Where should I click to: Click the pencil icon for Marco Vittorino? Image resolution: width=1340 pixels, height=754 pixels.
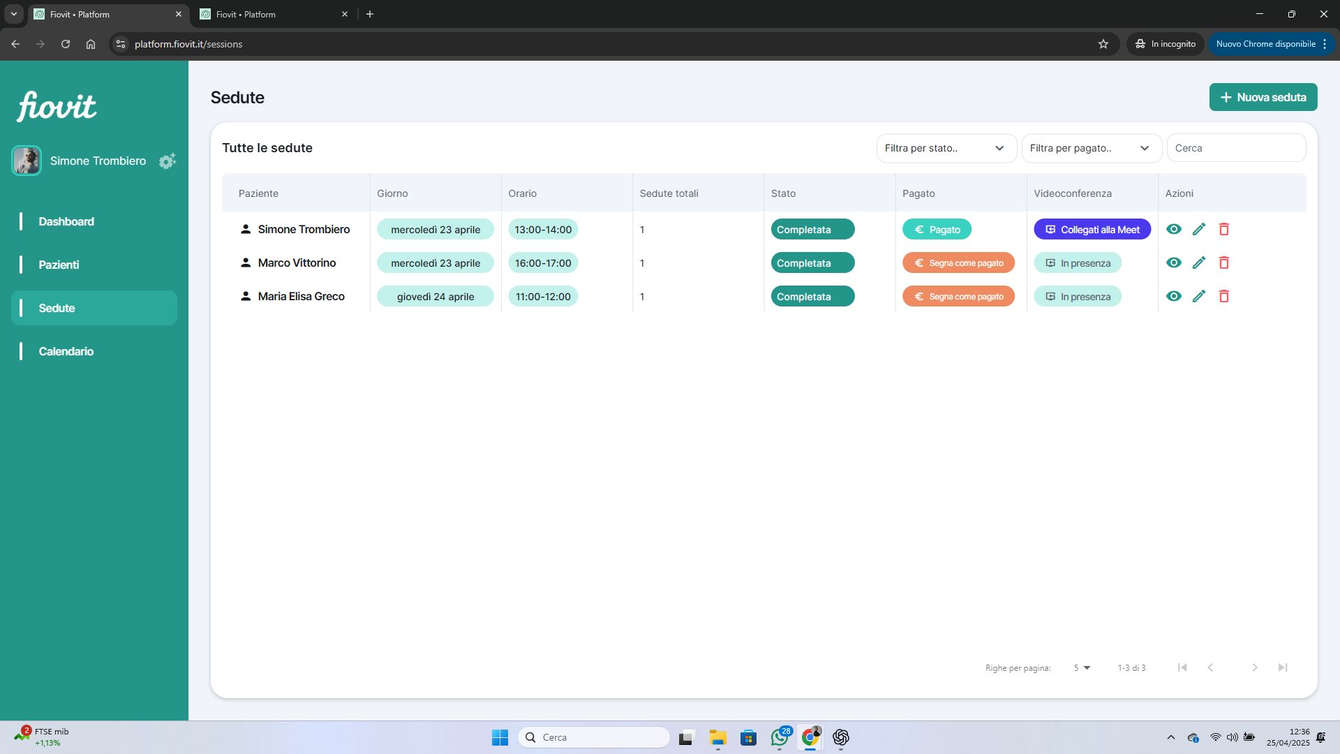[1199, 263]
